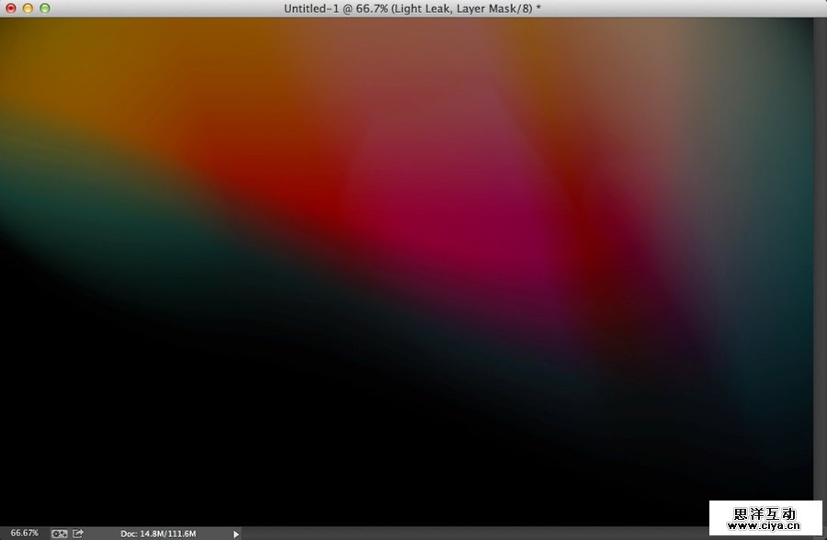The image size is (827, 540).
Task: Click the first small icon beside the zoom percentage
Action: pos(60,533)
